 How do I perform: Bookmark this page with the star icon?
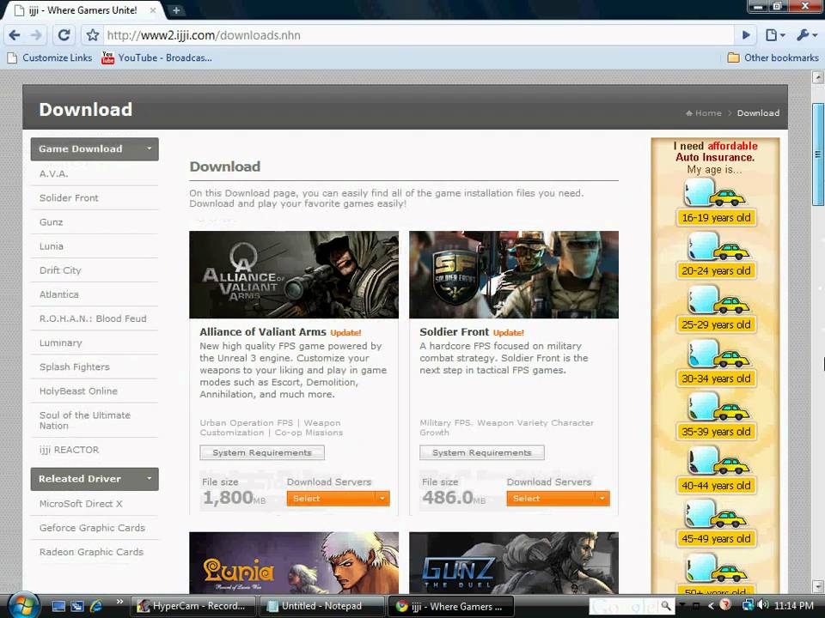(93, 35)
